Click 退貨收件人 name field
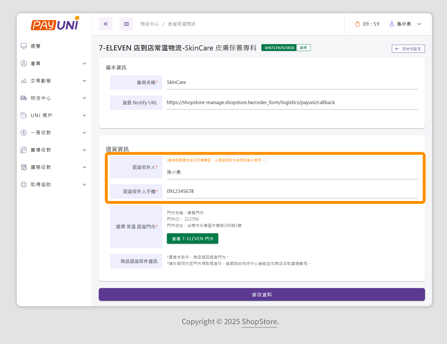The height and width of the screenshot is (344, 447). (292, 172)
